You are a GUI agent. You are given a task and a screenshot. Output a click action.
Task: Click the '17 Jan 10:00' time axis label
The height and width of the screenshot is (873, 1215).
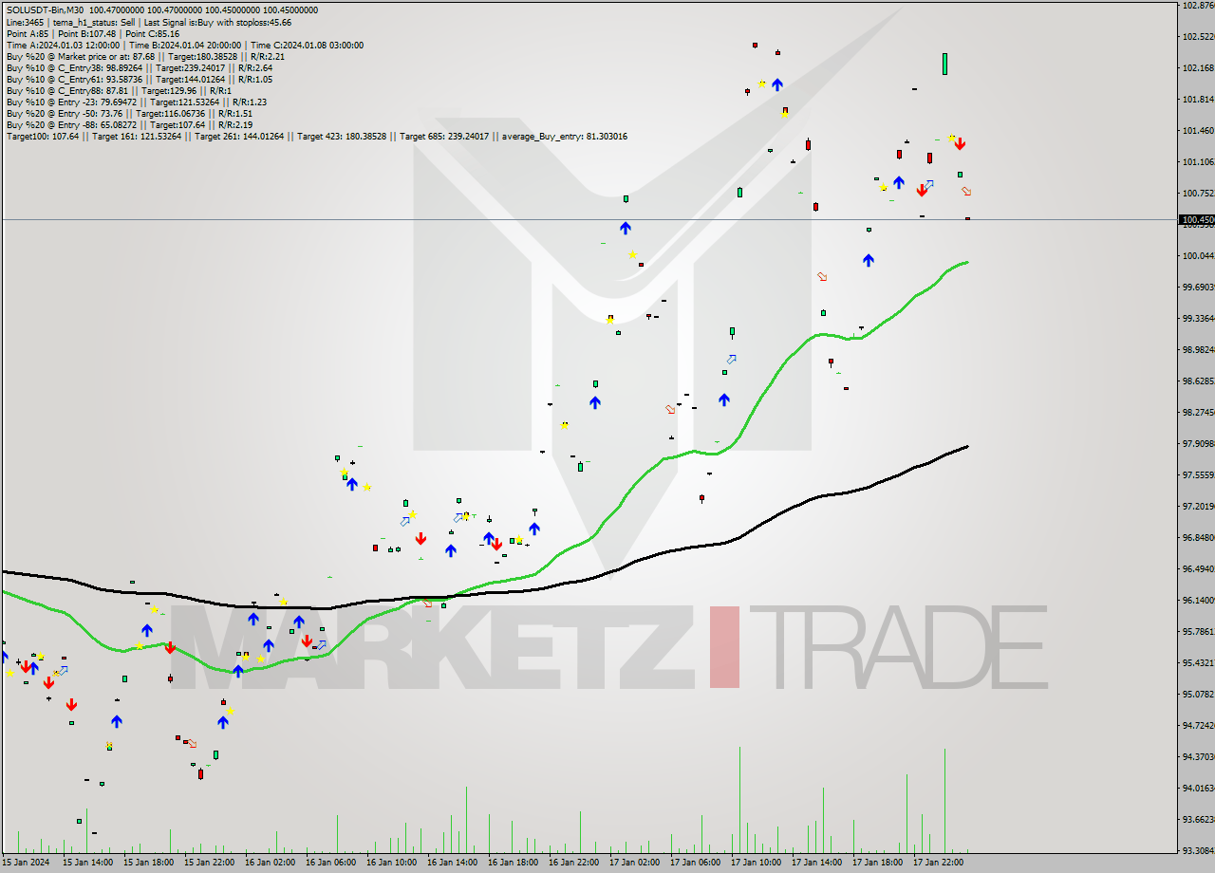click(x=757, y=863)
